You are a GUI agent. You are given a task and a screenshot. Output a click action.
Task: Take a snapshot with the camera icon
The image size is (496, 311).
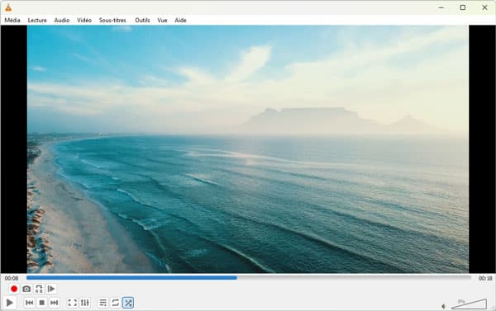26,289
